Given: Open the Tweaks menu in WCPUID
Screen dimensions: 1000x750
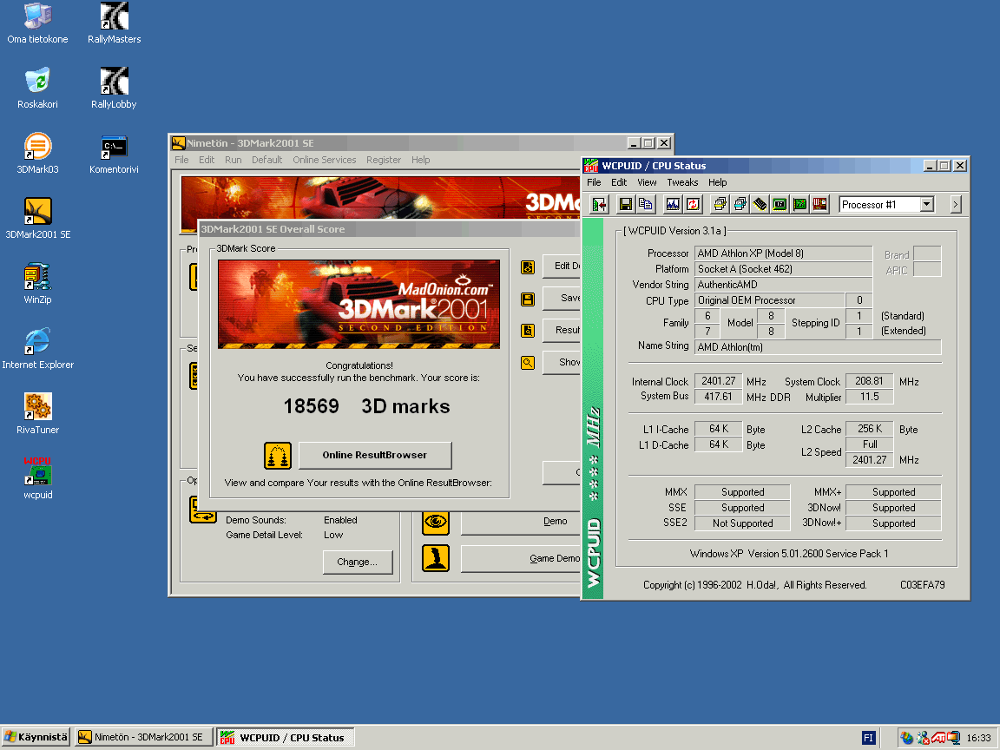Looking at the screenshot, I should pyautogui.click(x=682, y=182).
